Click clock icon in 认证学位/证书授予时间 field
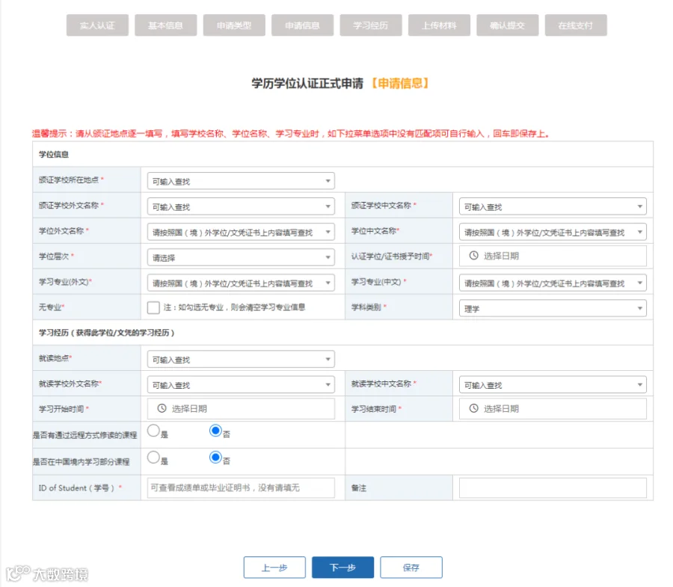Viewport: 673px width, 587px height. click(x=473, y=255)
